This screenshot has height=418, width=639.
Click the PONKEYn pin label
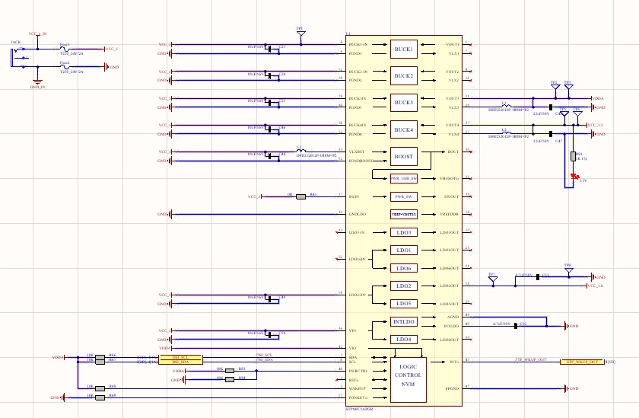click(x=358, y=397)
